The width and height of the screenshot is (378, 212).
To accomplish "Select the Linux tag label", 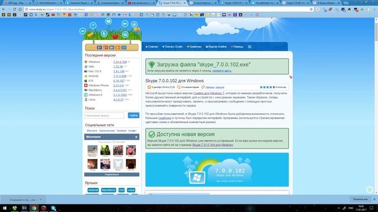I will [x=131, y=190].
